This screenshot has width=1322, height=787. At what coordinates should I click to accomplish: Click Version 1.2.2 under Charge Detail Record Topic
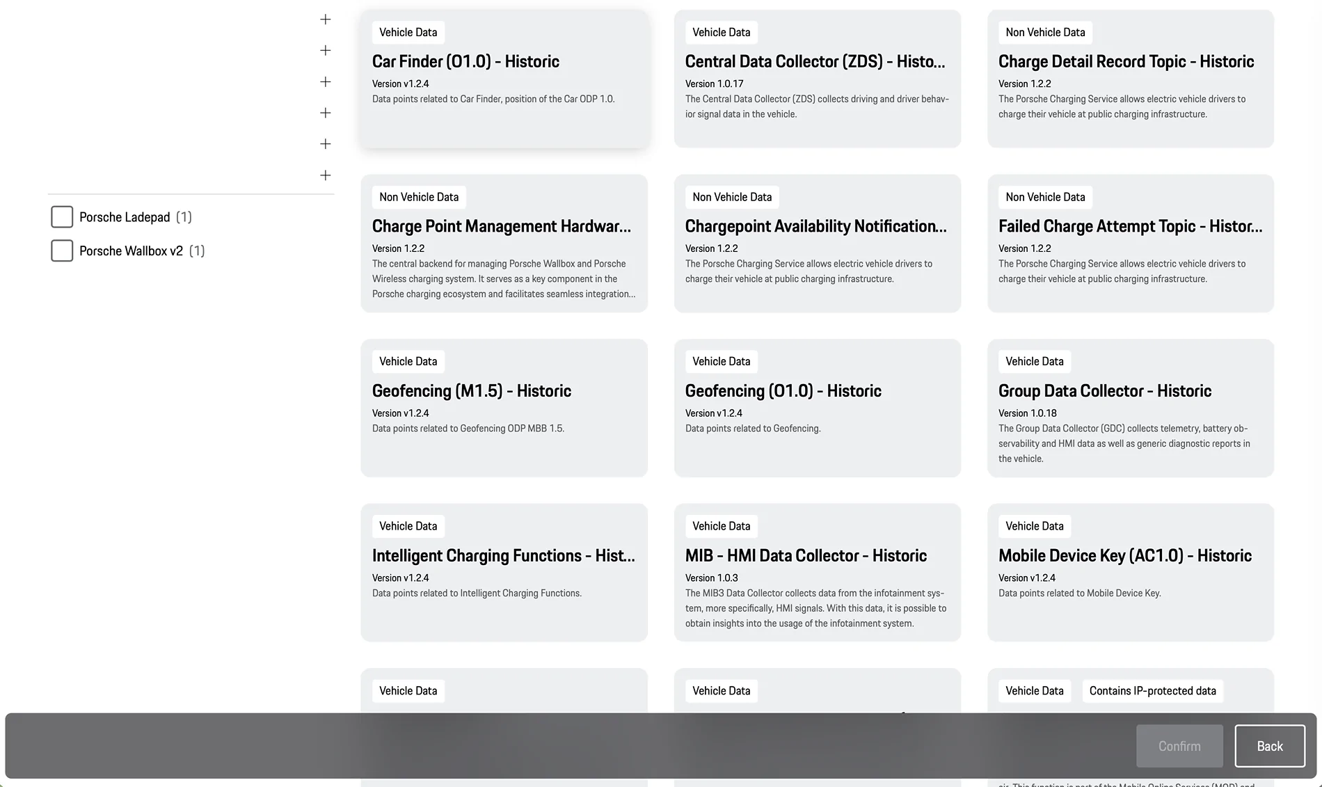click(x=1025, y=84)
